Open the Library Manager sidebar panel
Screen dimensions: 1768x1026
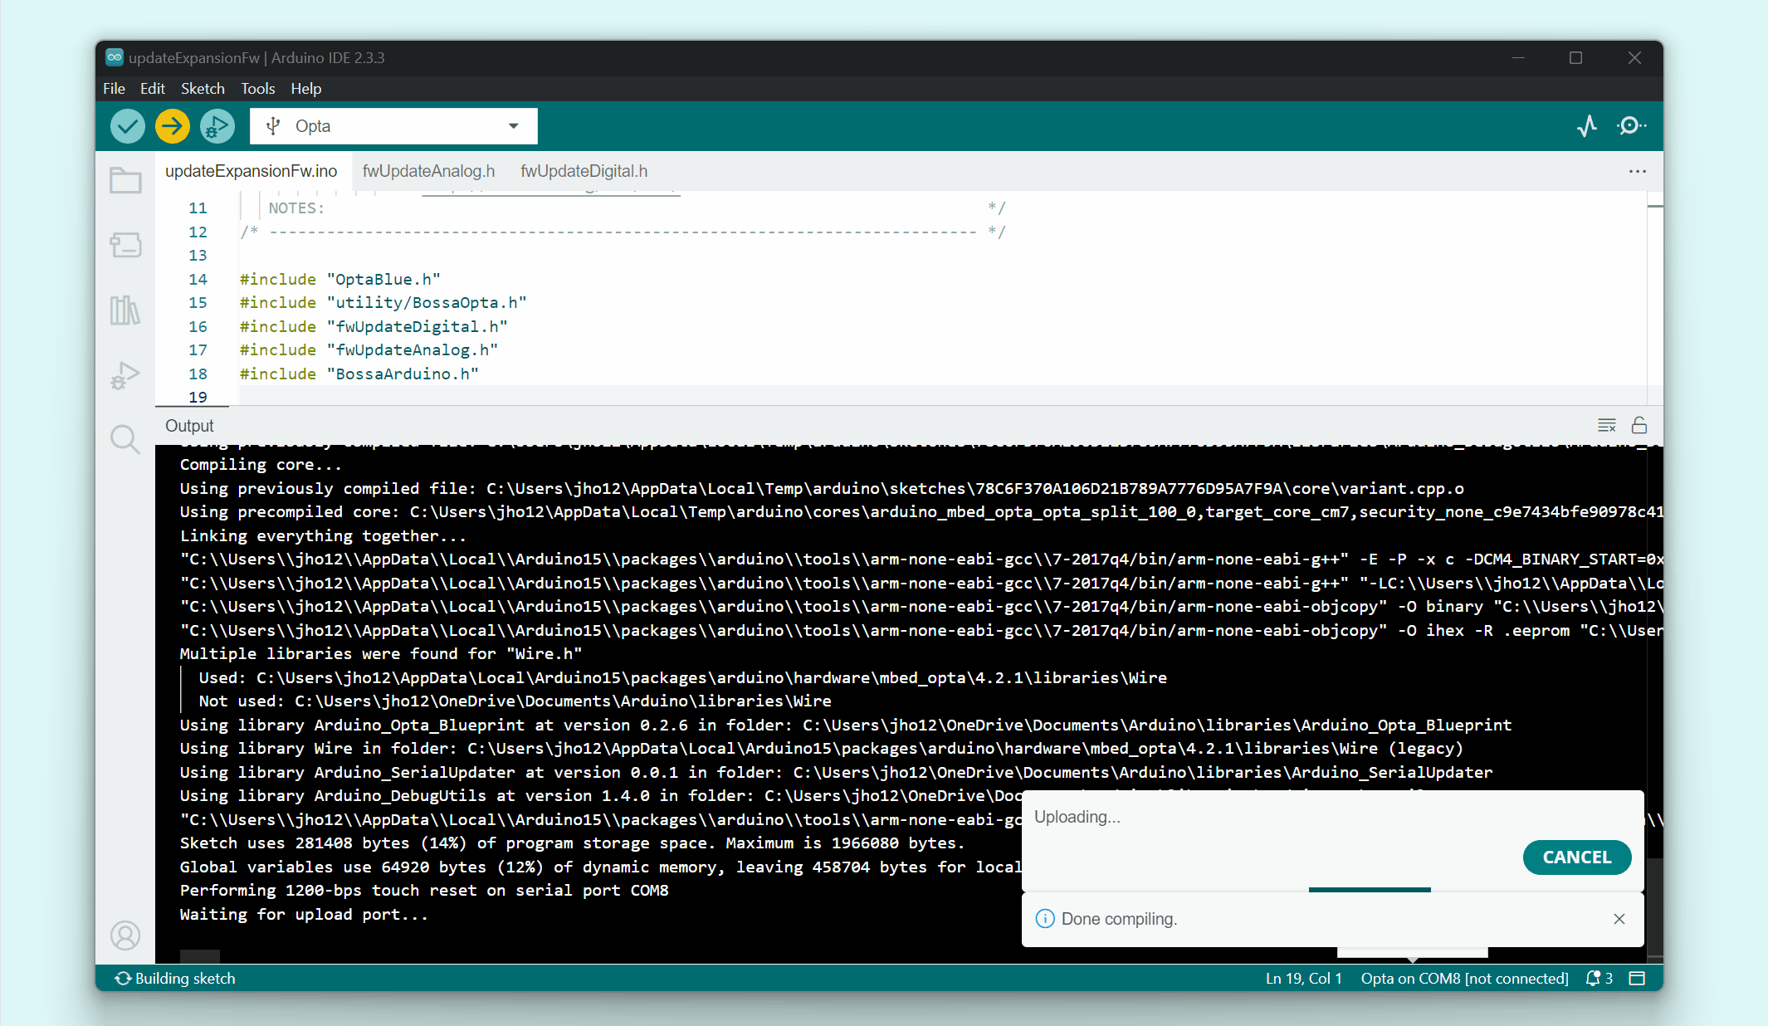tap(125, 310)
